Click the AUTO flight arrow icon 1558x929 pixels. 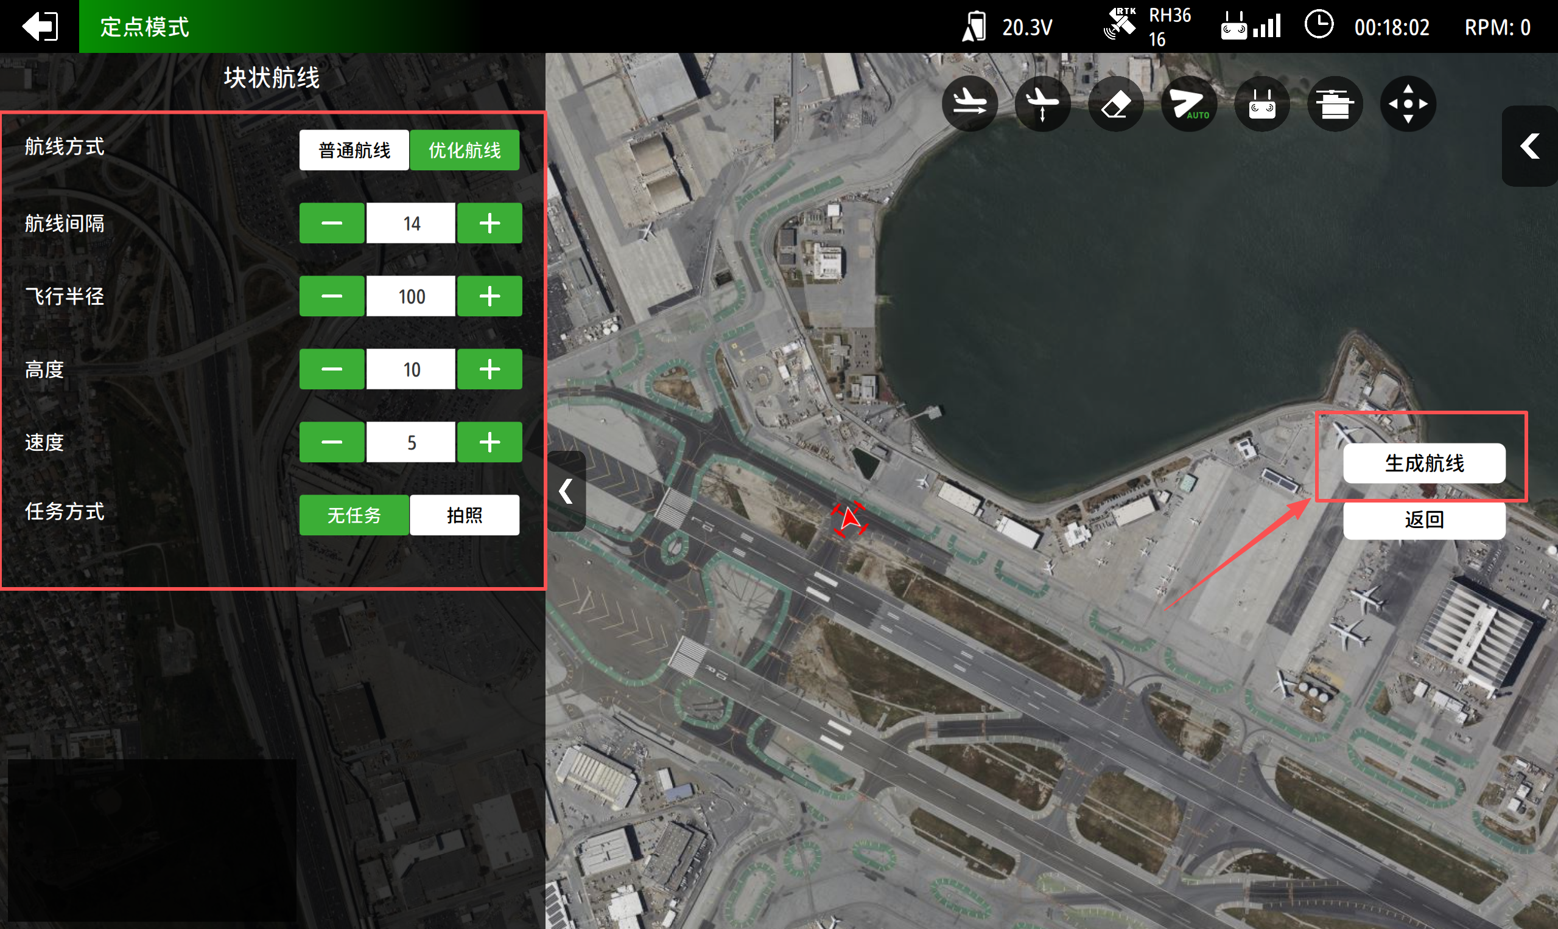[x=1188, y=103]
